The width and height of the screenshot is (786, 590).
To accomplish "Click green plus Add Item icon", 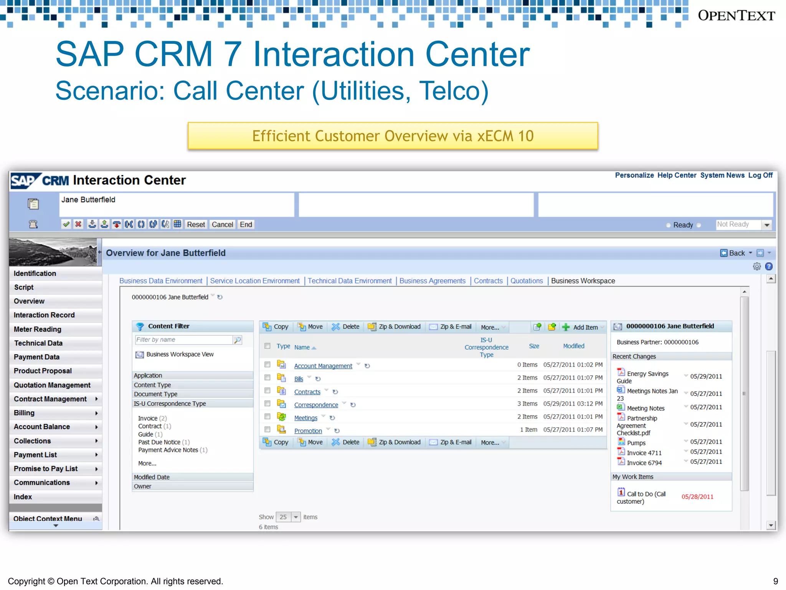I will (566, 327).
